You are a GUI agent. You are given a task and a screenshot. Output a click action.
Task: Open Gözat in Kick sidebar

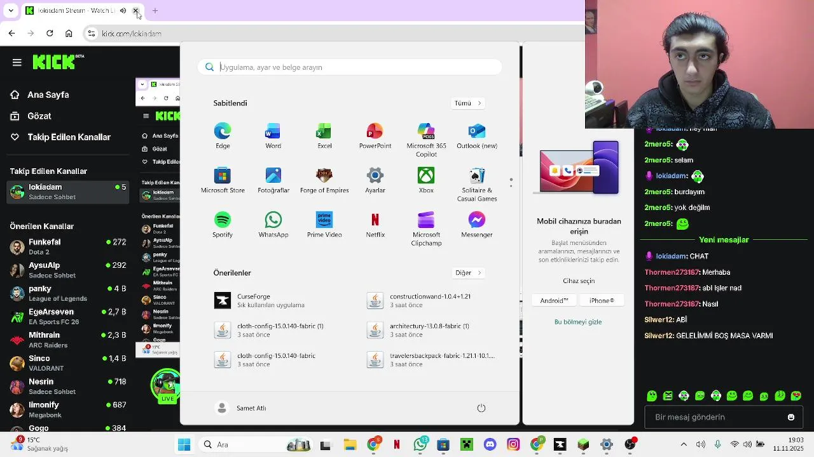point(31,116)
